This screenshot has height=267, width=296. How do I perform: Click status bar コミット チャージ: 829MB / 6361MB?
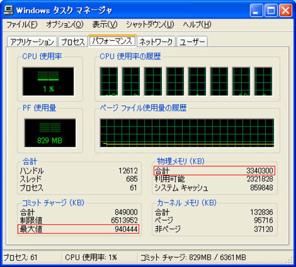point(193,257)
